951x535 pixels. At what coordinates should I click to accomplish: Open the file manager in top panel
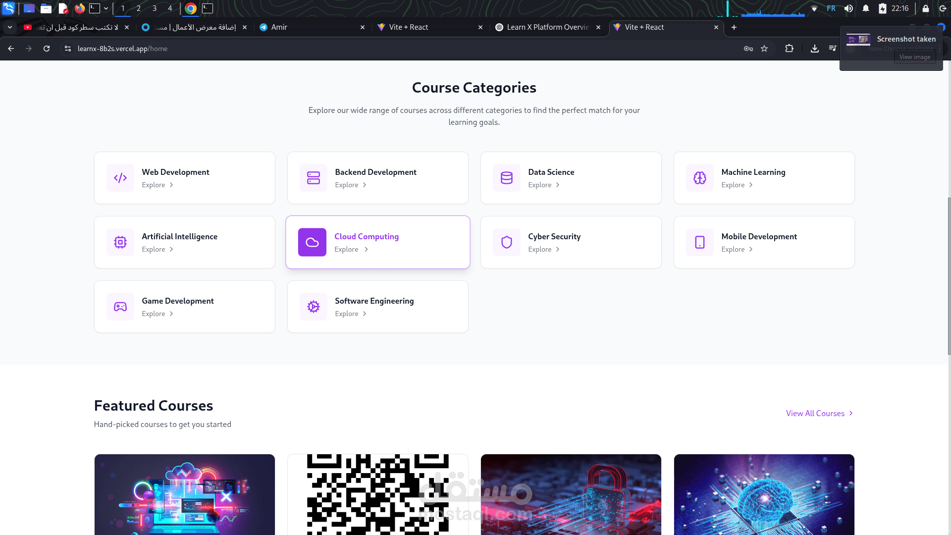[46, 8]
